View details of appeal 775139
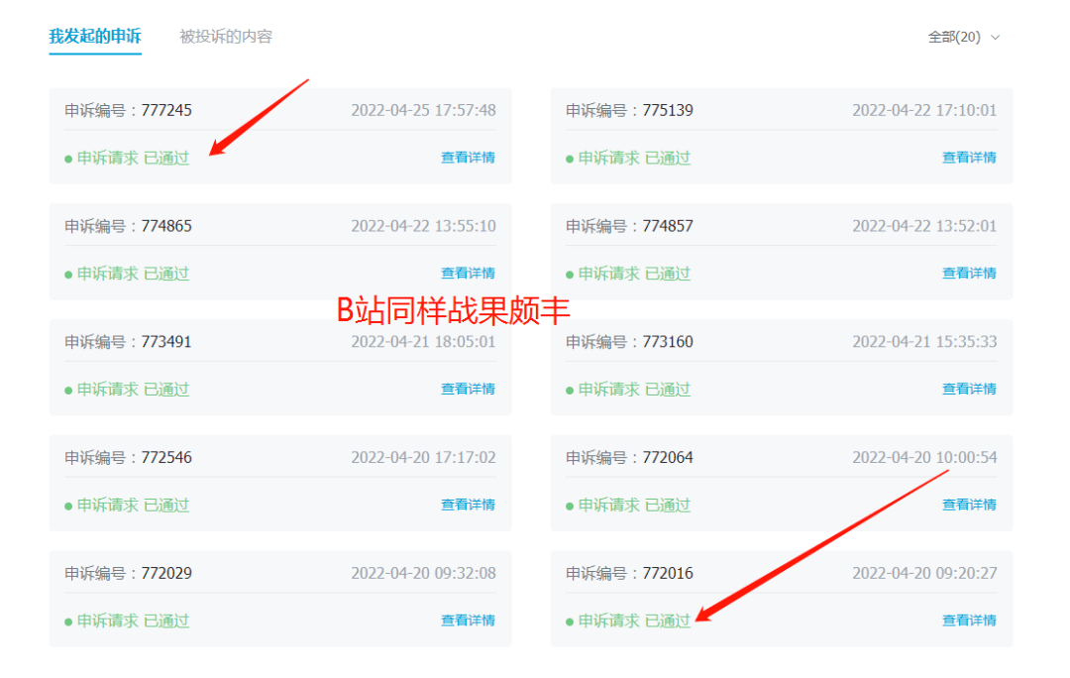Viewport: 1070px width, 678px height. pos(969,158)
